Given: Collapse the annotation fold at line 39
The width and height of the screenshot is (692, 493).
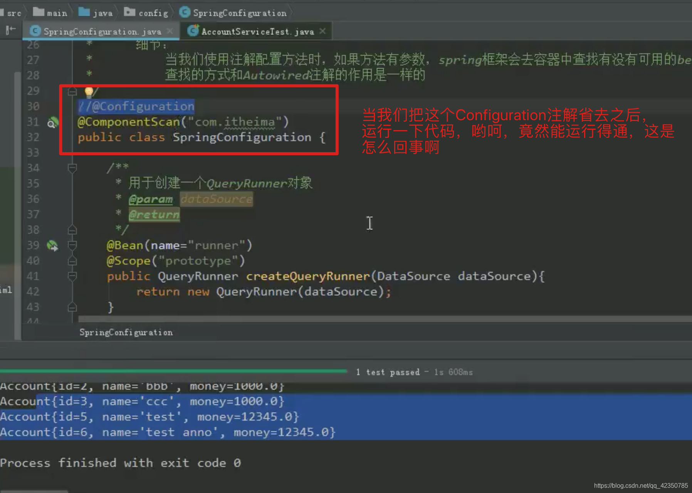Looking at the screenshot, I should pos(72,245).
